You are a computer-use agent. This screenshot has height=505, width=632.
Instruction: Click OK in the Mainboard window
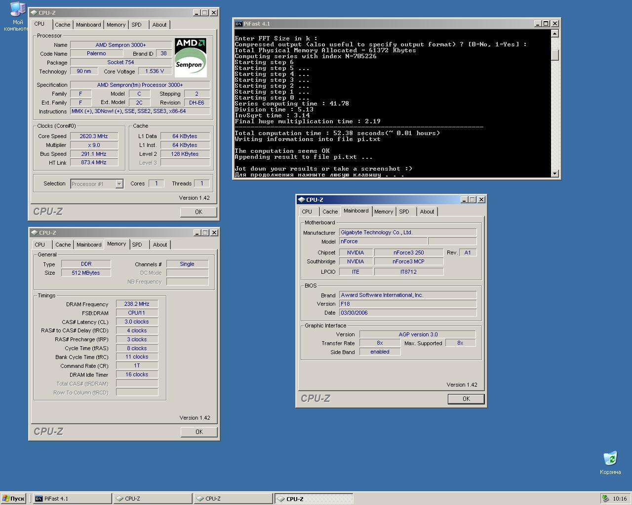coord(466,399)
